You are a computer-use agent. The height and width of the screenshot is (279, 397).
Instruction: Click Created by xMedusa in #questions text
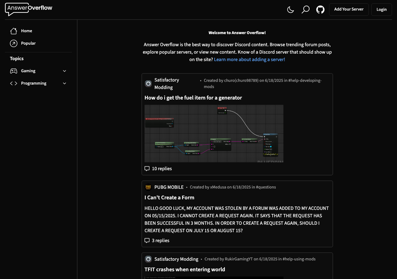coord(233,187)
